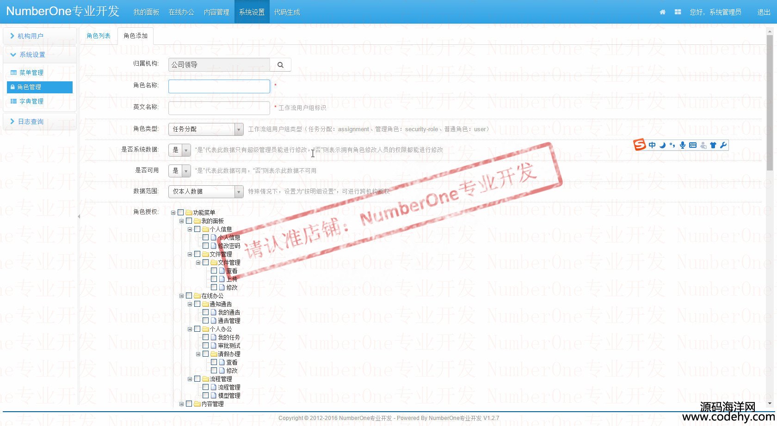Click the 归属机构 field showing 公司领导
This screenshot has width=777, height=426.
click(219, 65)
